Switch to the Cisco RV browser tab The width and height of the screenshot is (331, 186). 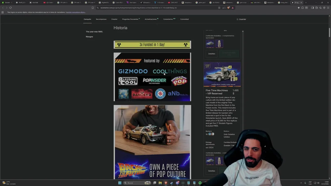coord(118,3)
